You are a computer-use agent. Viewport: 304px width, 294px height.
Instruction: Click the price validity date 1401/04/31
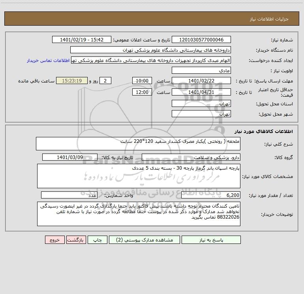click(x=201, y=92)
